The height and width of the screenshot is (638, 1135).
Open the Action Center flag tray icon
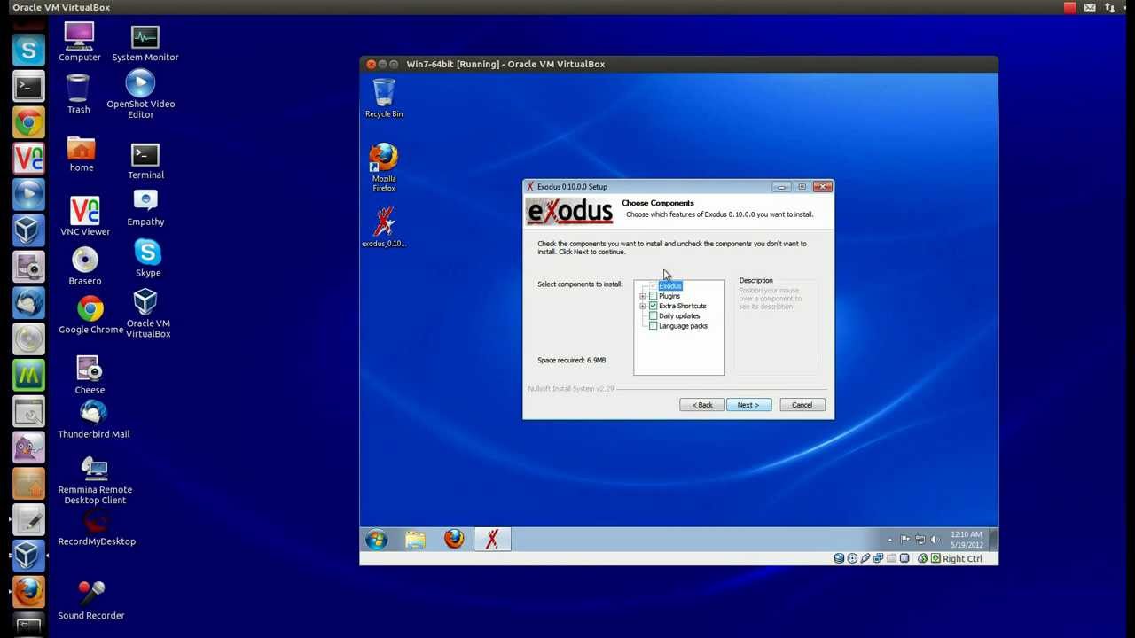click(905, 539)
